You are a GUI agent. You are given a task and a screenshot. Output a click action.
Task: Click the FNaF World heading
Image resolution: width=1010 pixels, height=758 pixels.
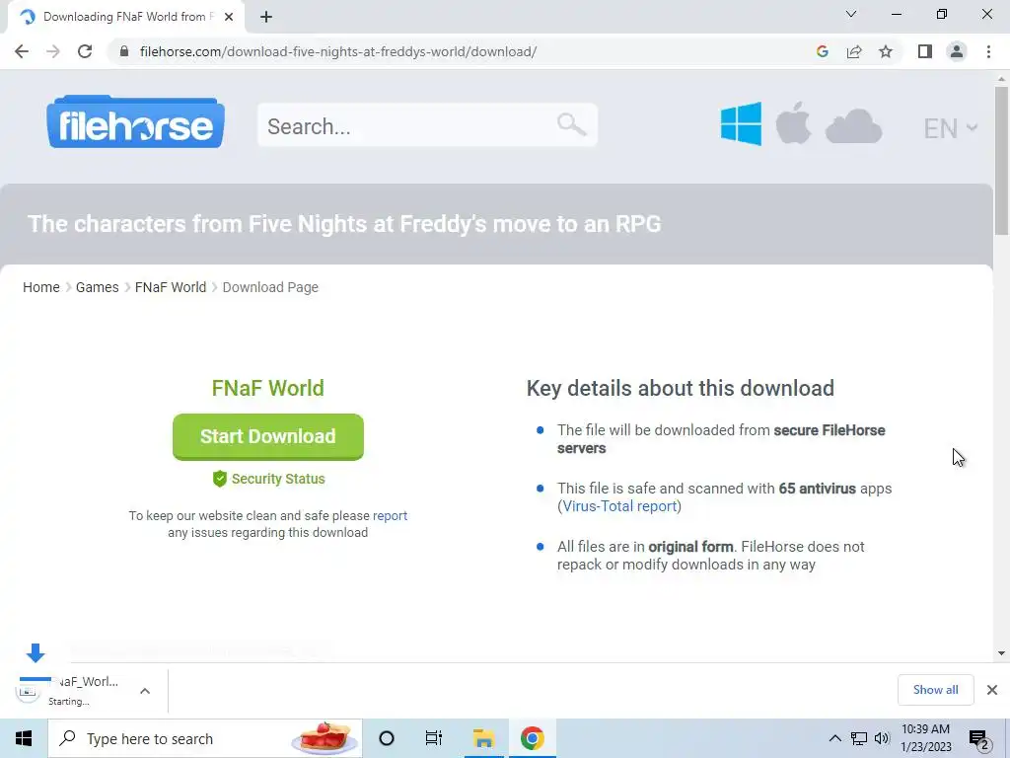tap(268, 388)
